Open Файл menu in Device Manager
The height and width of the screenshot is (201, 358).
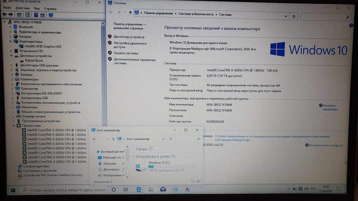[x=7, y=8]
